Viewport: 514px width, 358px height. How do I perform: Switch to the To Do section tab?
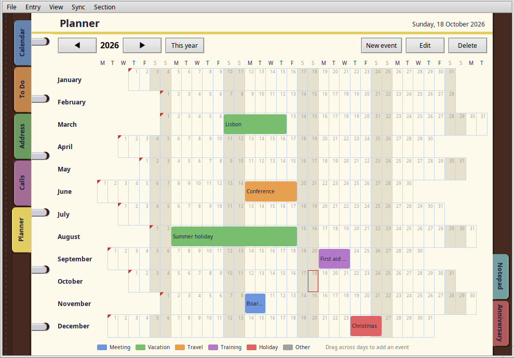tap(22, 89)
